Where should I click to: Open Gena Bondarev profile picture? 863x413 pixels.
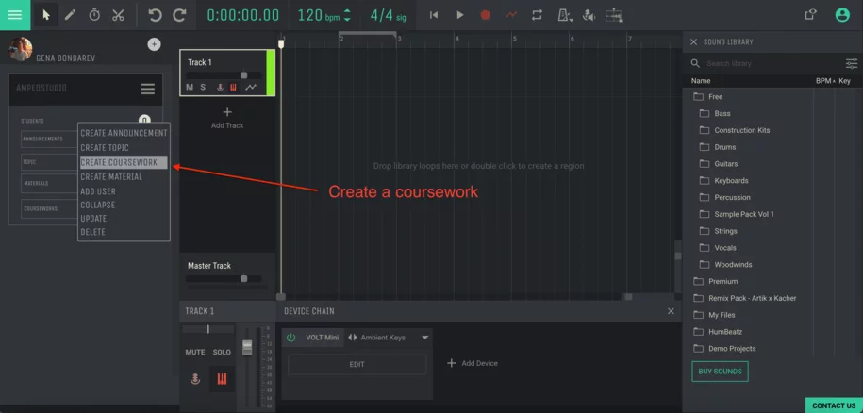pyautogui.click(x=21, y=49)
